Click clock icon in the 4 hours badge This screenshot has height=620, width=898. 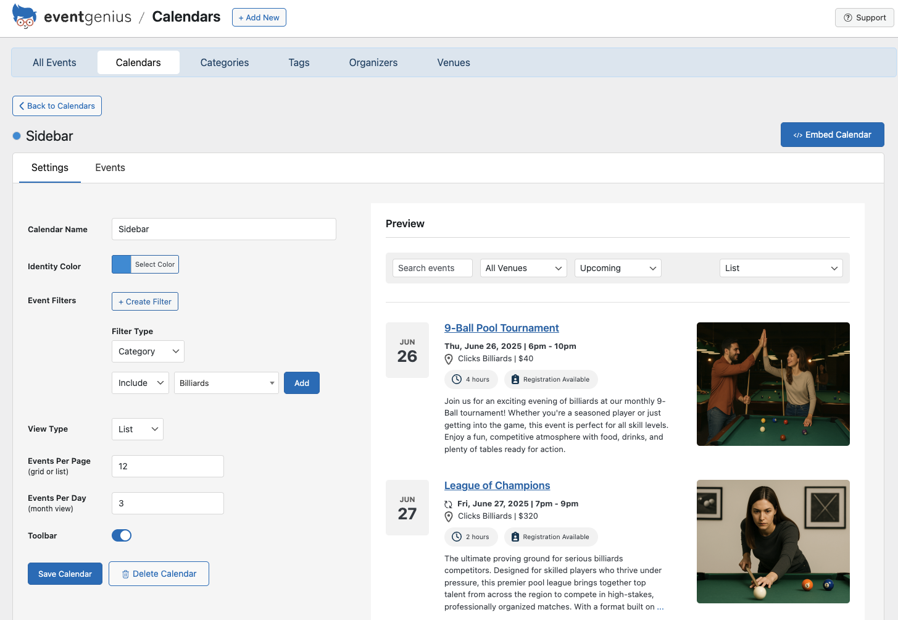tap(457, 379)
